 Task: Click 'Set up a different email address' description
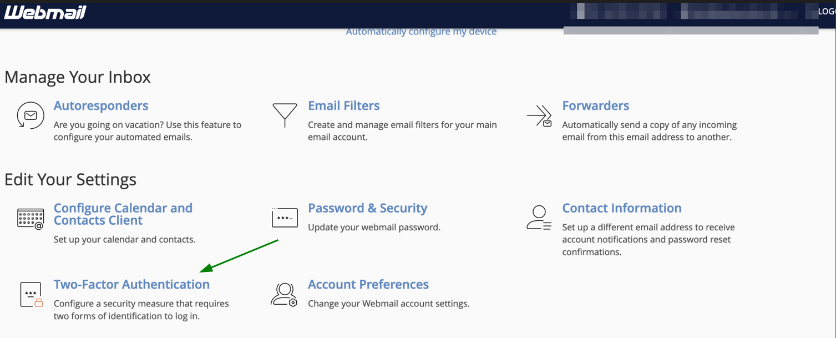(x=648, y=240)
